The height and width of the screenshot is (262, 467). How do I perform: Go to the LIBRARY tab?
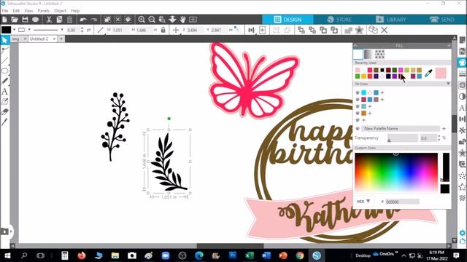click(x=391, y=20)
